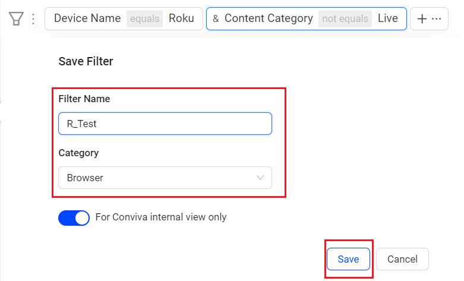Click the ampersand AND operator symbol
The height and width of the screenshot is (281, 464).
pyautogui.click(x=216, y=18)
